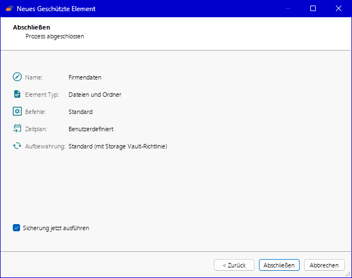Image resolution: width=352 pixels, height=278 pixels.
Task: Click the pencil icon beside Name
Action: pos(17,77)
